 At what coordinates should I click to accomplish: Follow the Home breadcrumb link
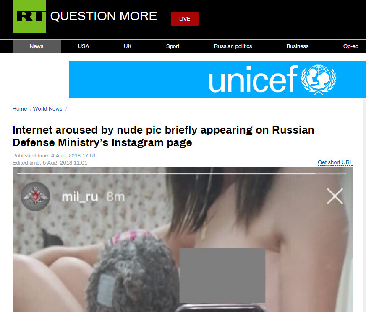[20, 109]
